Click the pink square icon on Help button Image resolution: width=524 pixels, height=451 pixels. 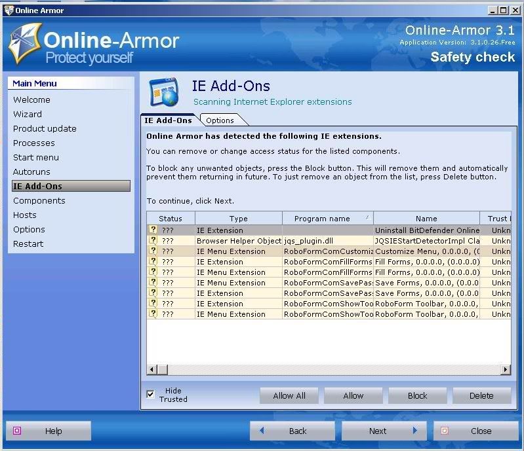tap(16, 431)
